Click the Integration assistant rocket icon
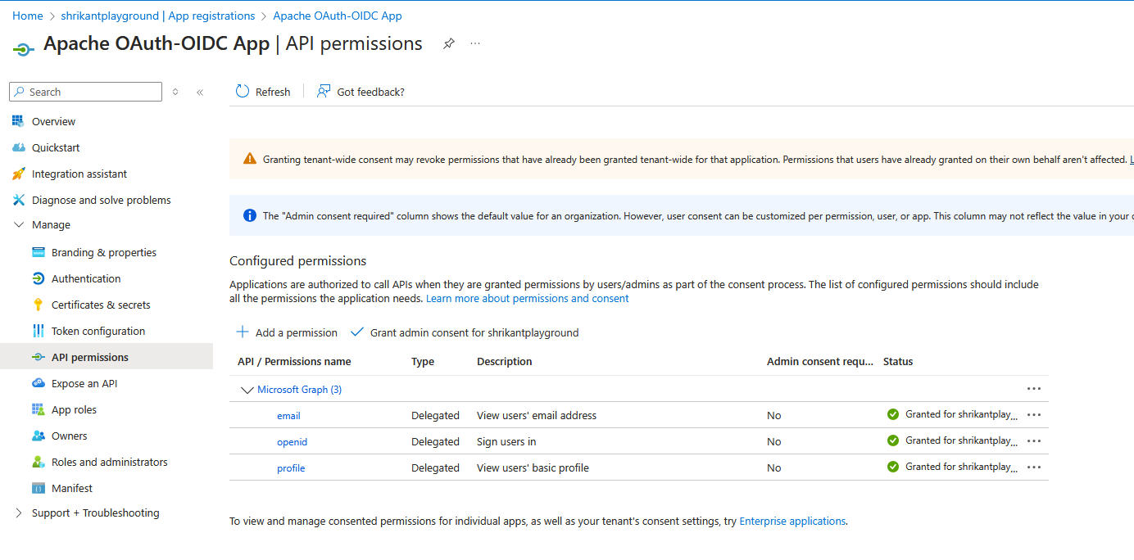The width and height of the screenshot is (1134, 560). 18,174
